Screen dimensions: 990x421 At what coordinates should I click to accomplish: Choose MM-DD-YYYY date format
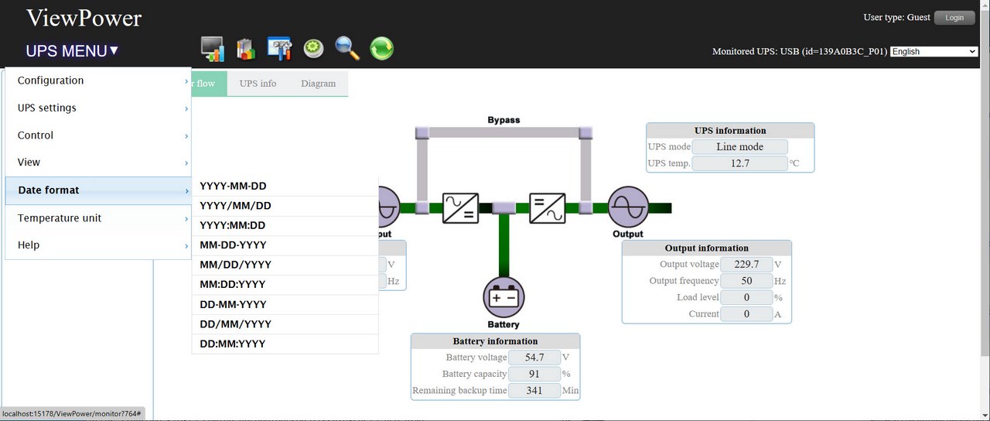[x=285, y=245]
